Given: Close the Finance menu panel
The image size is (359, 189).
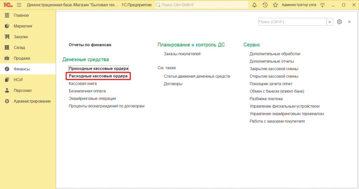Looking at the screenshot, I should coord(349,22).
